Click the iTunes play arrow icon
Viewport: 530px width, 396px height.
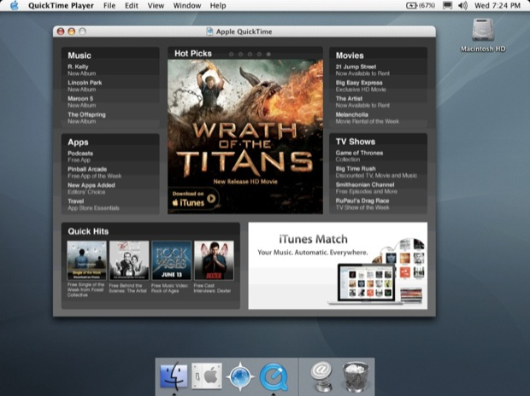211,199
